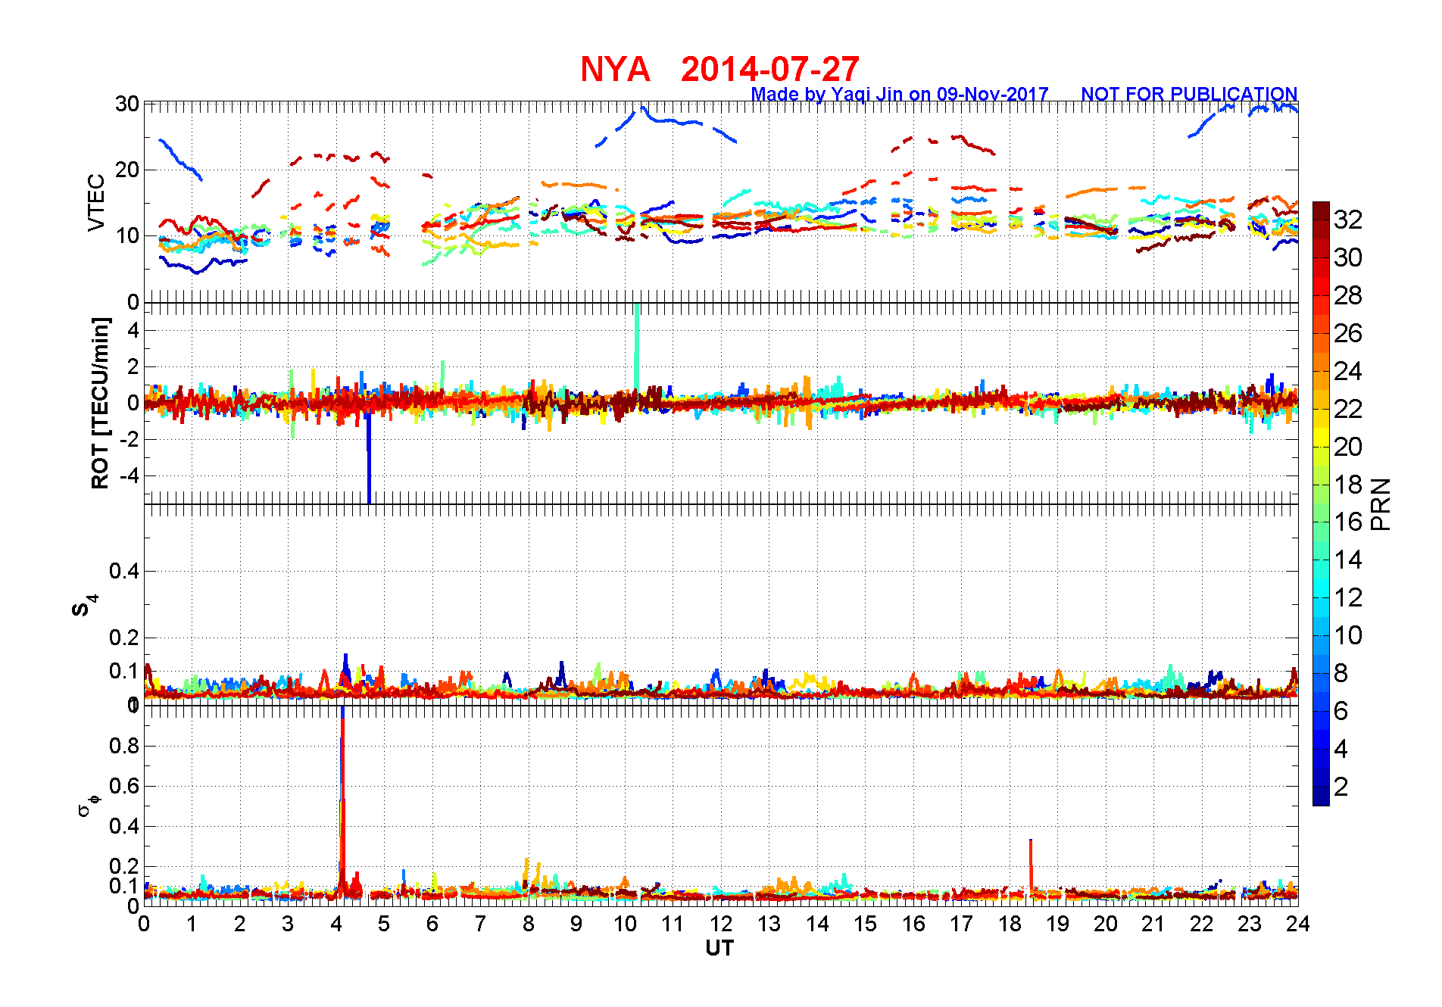Click the red sigma-phi spike near UT 18.4
Image resolution: width=1442 pixels, height=1007 pixels.
point(1031,867)
